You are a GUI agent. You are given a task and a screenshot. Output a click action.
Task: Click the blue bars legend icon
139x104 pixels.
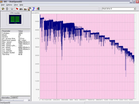coord(34,9)
